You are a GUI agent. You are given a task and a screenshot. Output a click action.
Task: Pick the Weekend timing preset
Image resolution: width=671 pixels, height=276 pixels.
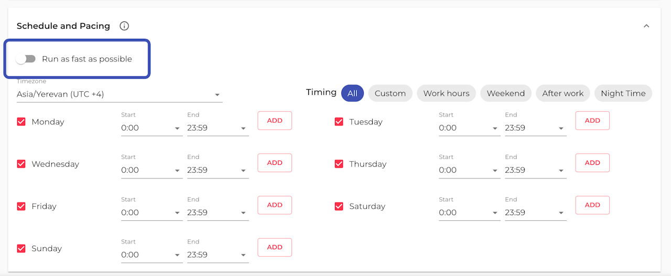coord(505,93)
